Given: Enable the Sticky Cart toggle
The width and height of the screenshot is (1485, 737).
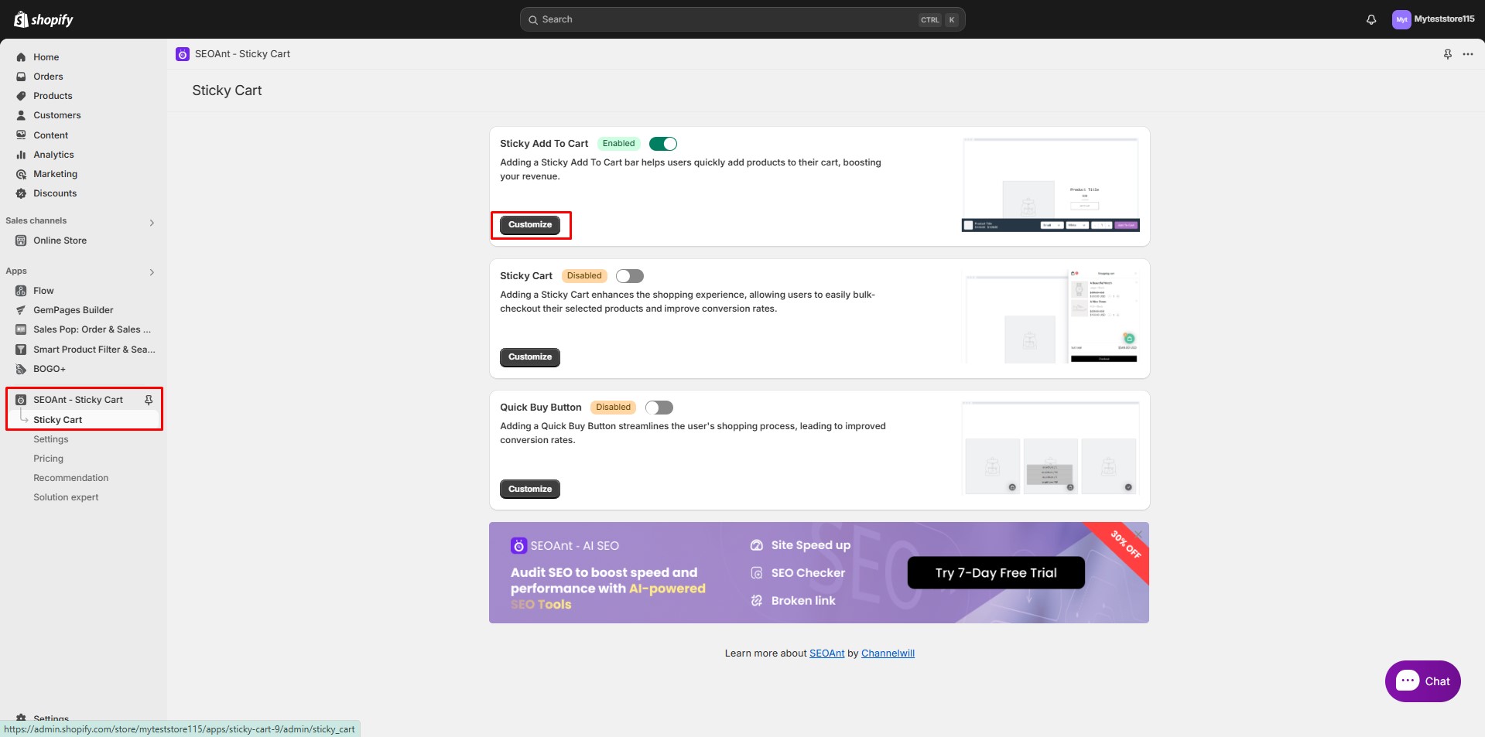Looking at the screenshot, I should [x=630, y=276].
